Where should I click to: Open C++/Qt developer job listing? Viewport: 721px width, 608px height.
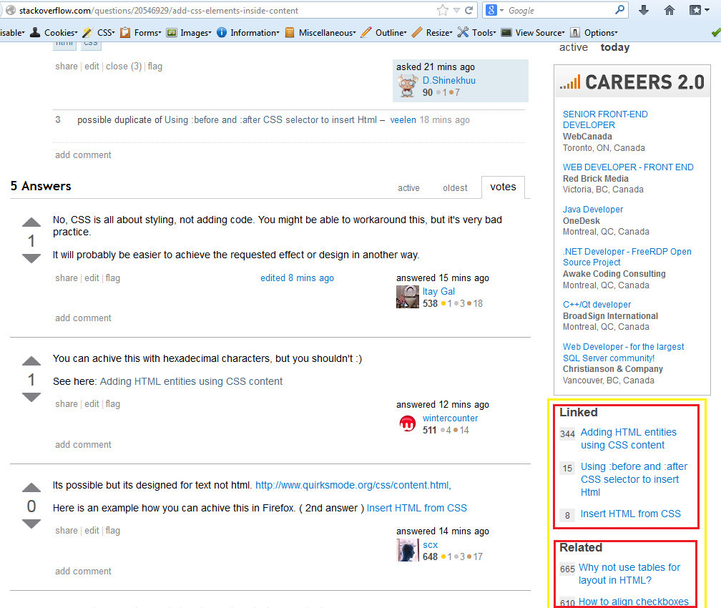(597, 305)
